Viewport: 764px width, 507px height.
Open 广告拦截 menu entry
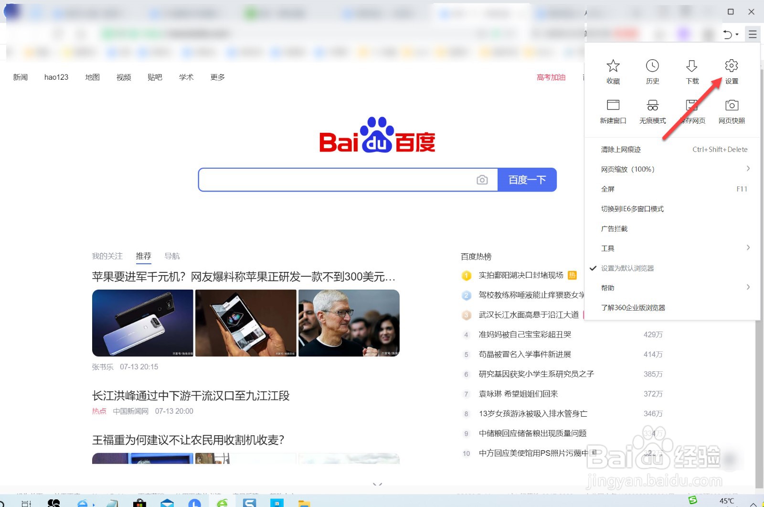[672, 228]
